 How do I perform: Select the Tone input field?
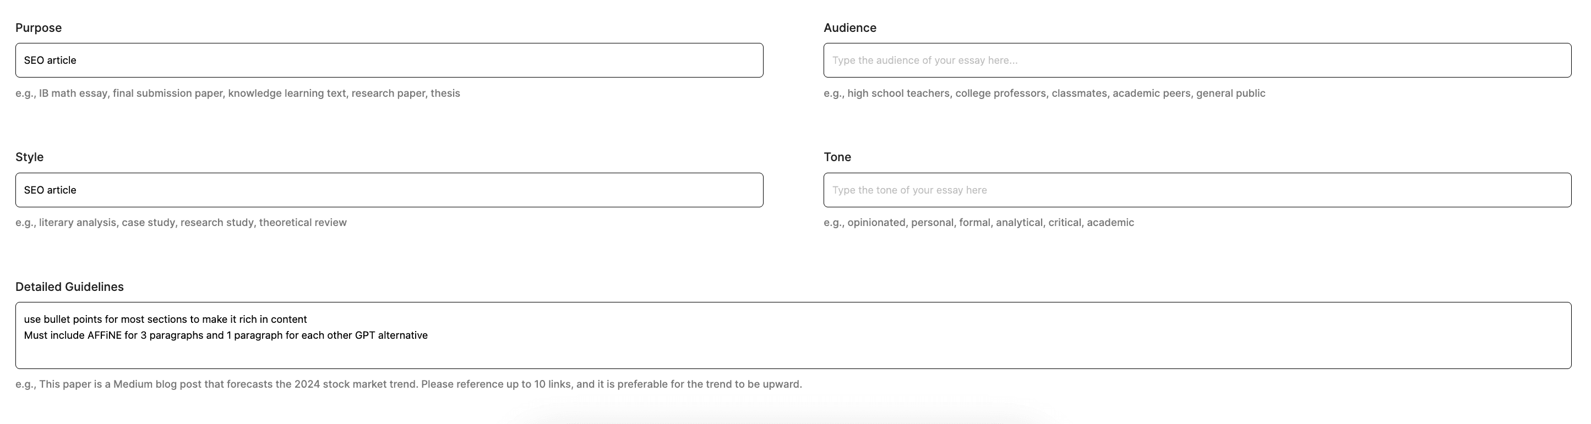click(1197, 190)
